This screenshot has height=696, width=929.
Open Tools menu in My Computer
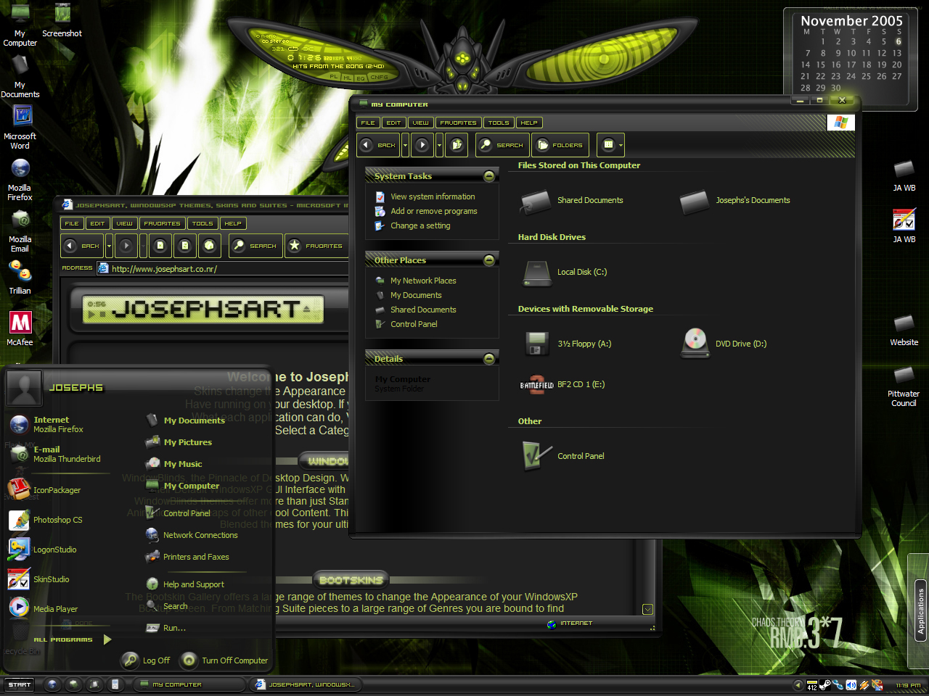click(499, 123)
